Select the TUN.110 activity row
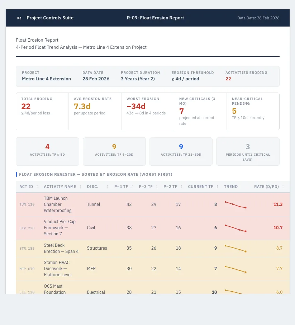 [153, 204]
